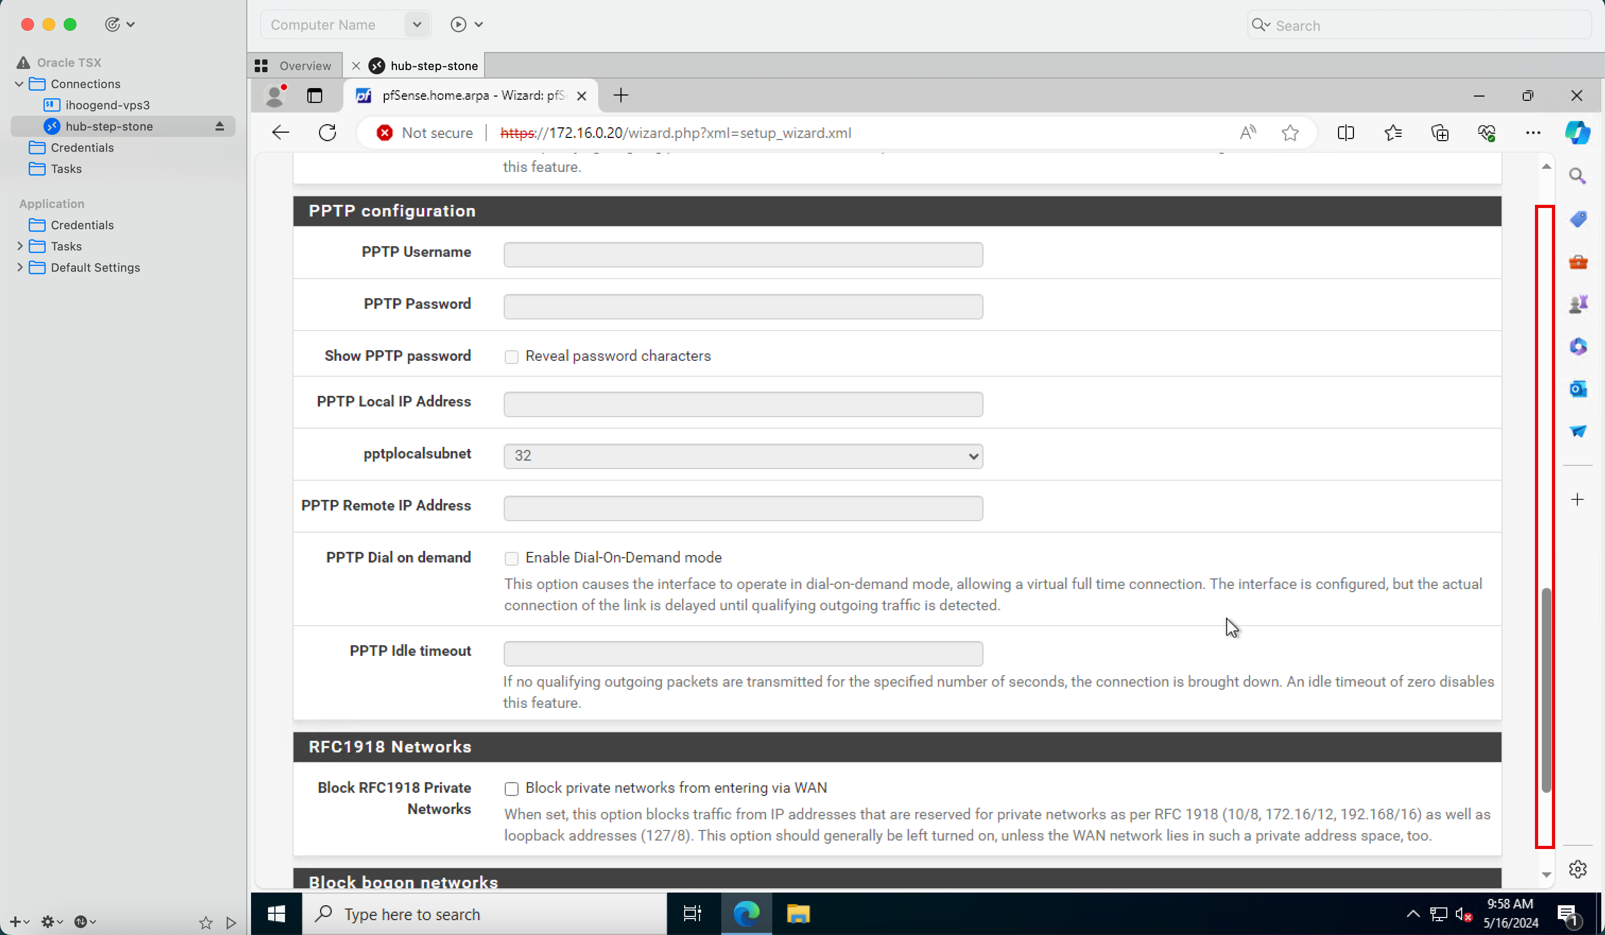Viewport: 1605px width, 935px height.
Task: Open the Outlook sidebar icon
Action: point(1577,388)
